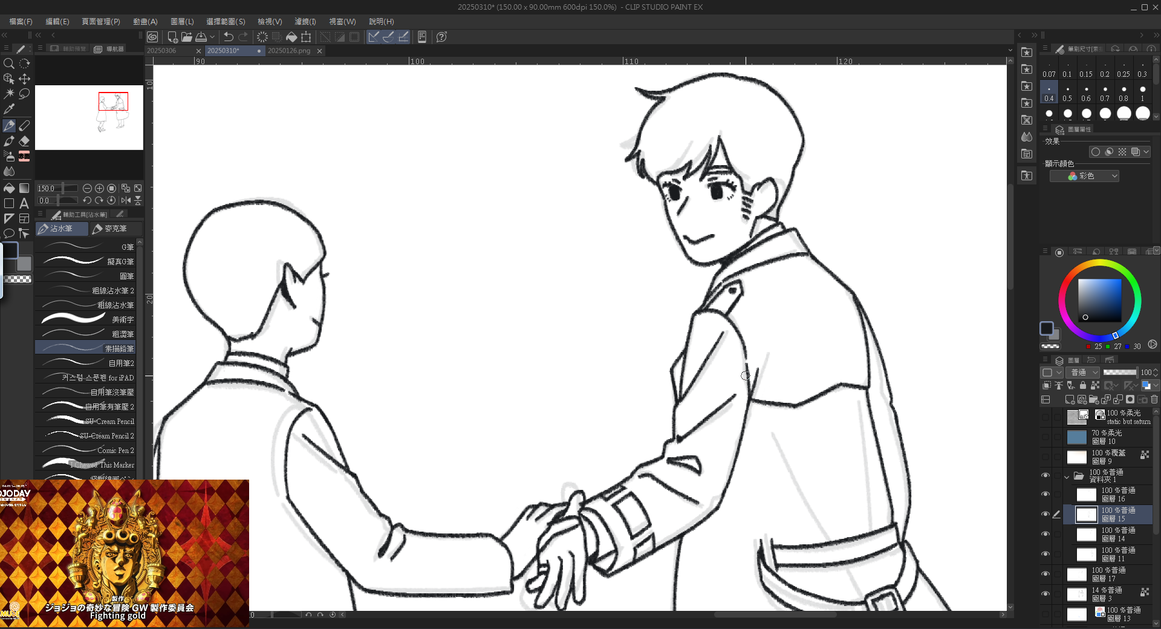Toggle snap to ruler in command bar
The image size is (1161, 629).
tap(374, 37)
